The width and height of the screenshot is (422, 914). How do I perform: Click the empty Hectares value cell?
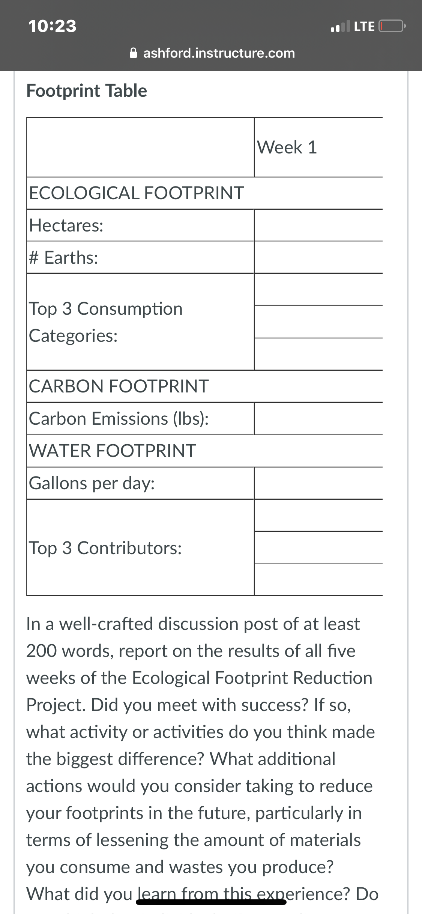coord(319,225)
